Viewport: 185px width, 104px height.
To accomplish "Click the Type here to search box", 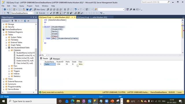I will (x=32, y=101).
